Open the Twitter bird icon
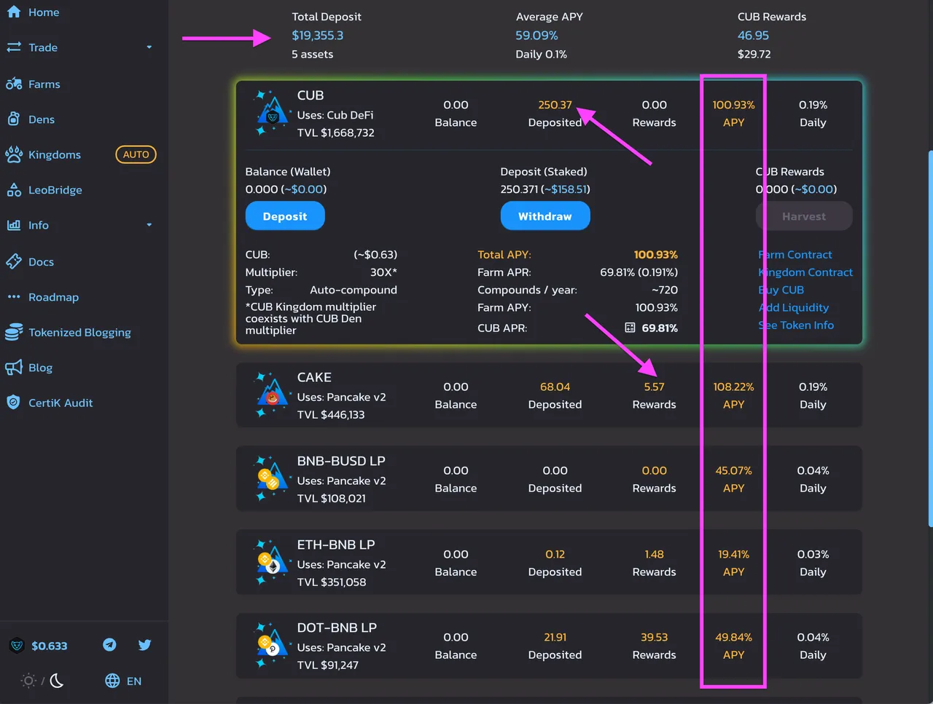 (144, 644)
